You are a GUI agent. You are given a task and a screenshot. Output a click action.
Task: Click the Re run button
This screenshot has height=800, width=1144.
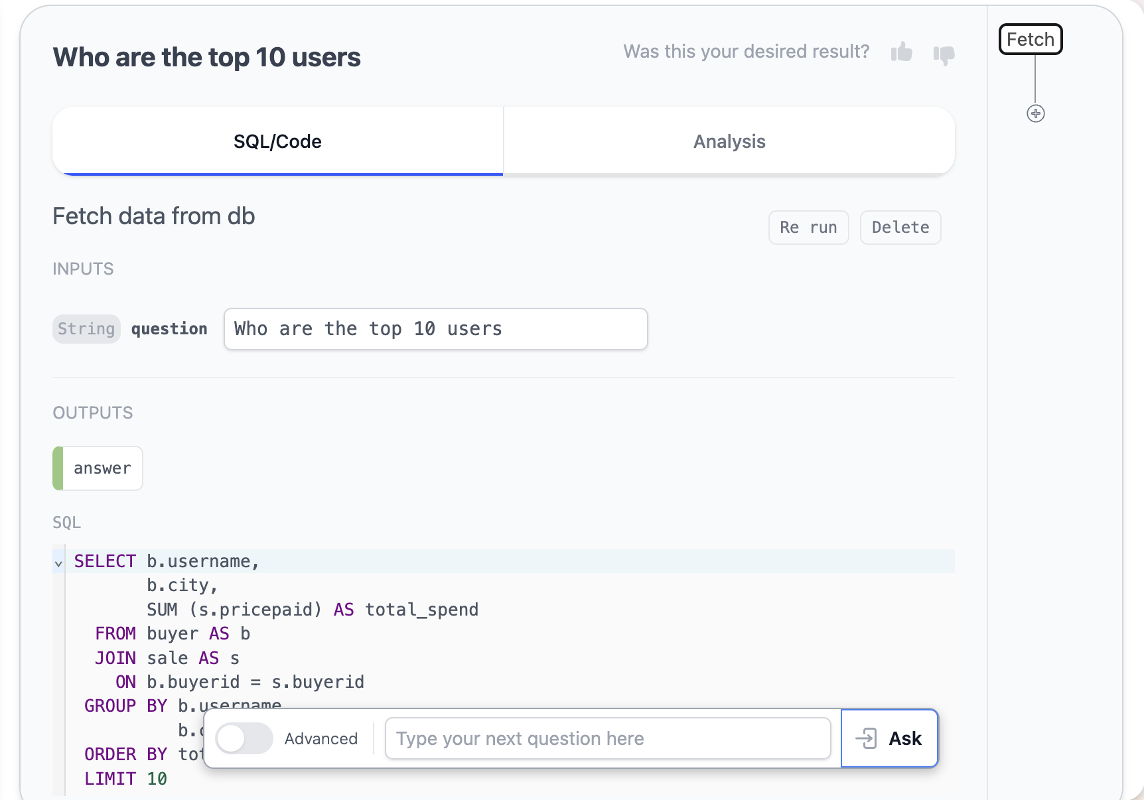(x=808, y=227)
